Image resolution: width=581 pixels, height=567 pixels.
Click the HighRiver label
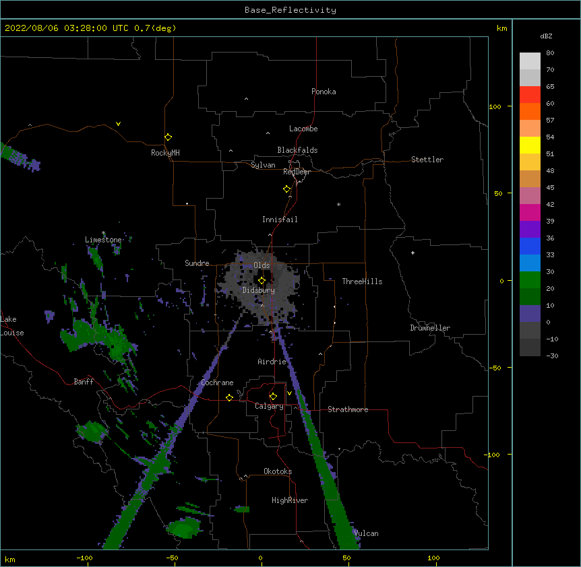[290, 500]
